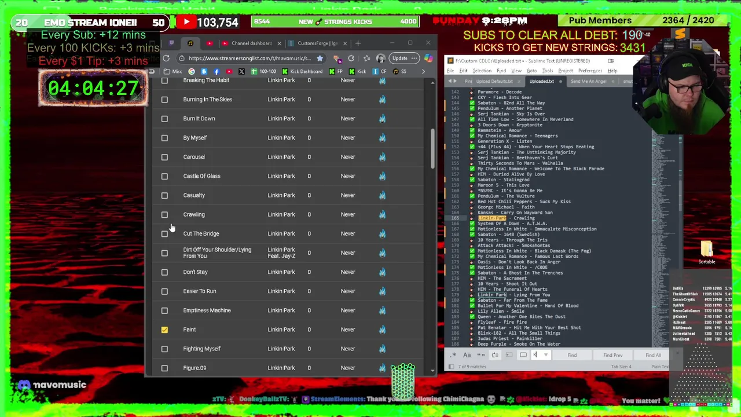The width and height of the screenshot is (741, 417).
Task: Click the song list vertical scrollbar thumb
Action: click(432, 149)
